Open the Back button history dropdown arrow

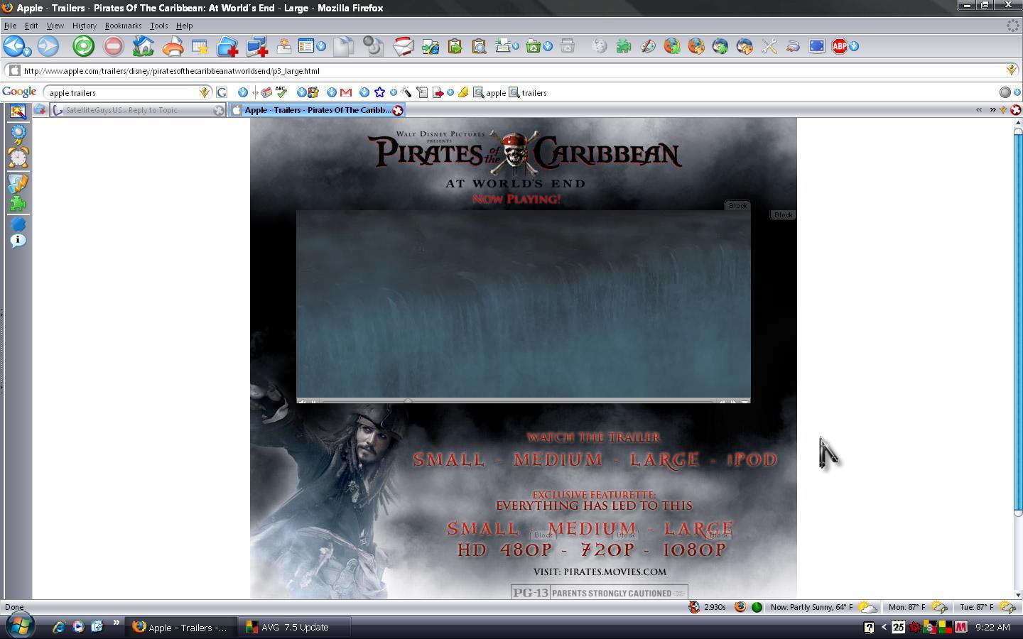pos(28,50)
